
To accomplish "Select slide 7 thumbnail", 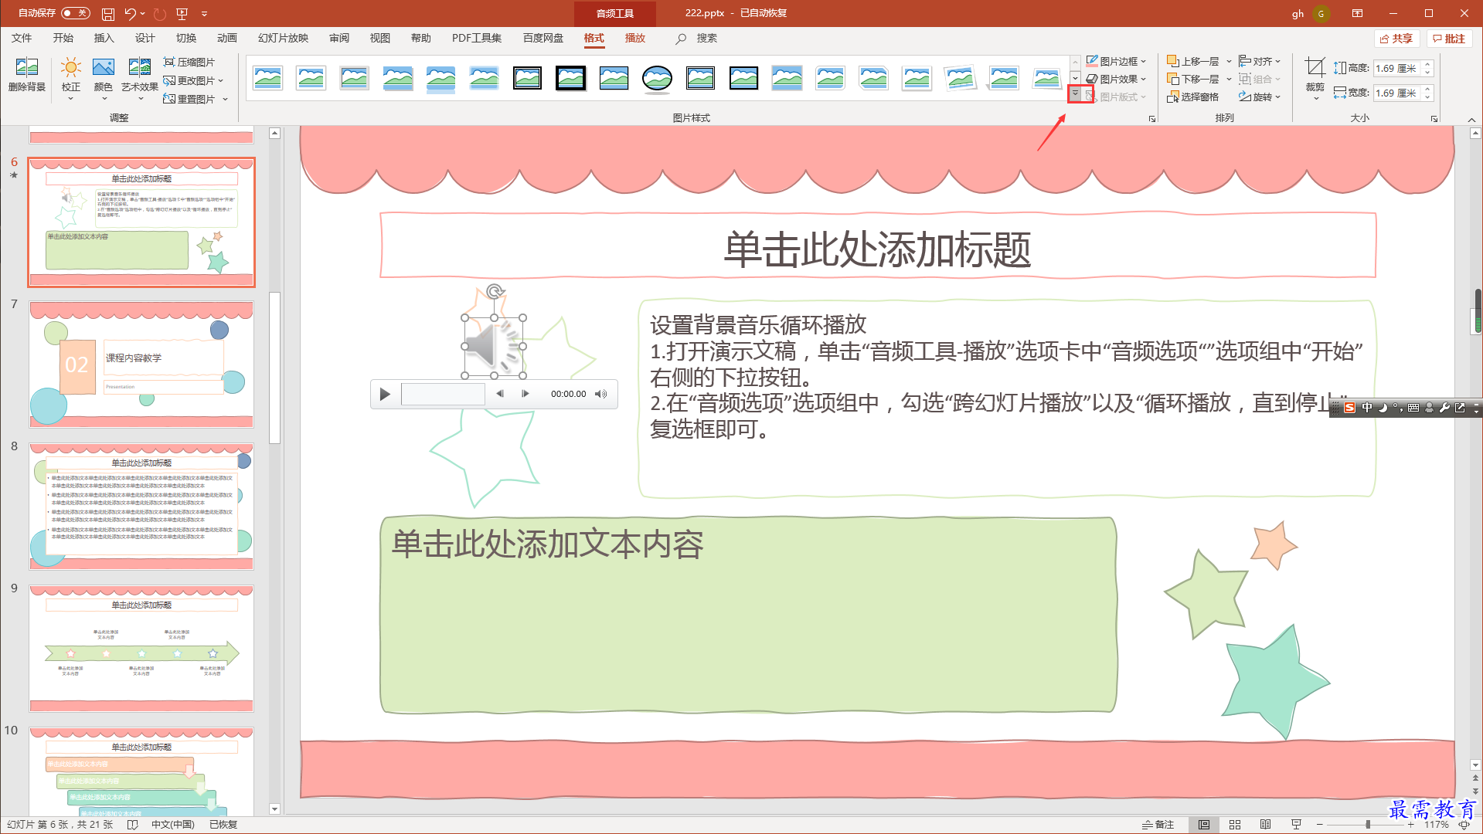I will click(x=141, y=364).
